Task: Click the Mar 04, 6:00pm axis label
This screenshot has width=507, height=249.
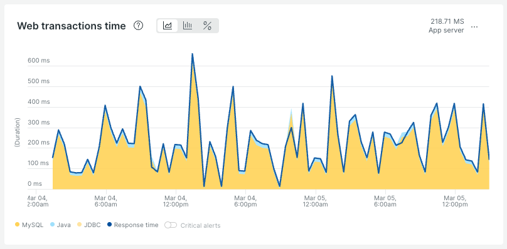Action: coord(245,201)
